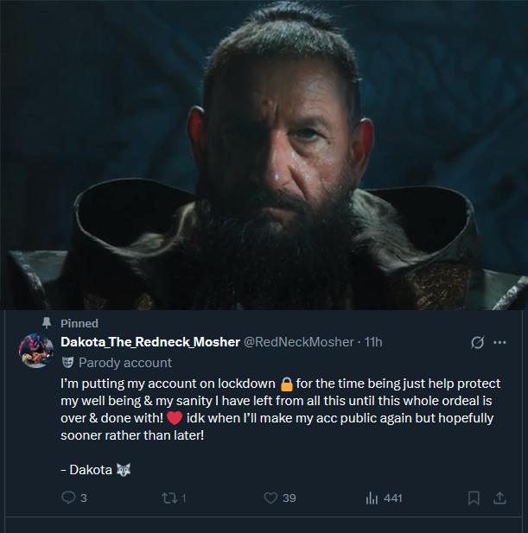
Task: Share the post via the upload arrow icon
Action: [499, 498]
